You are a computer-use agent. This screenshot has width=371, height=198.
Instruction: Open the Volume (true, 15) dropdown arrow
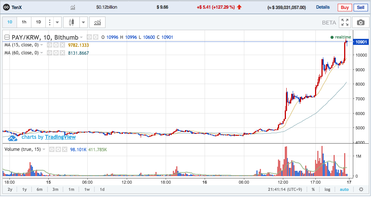(x=44, y=149)
